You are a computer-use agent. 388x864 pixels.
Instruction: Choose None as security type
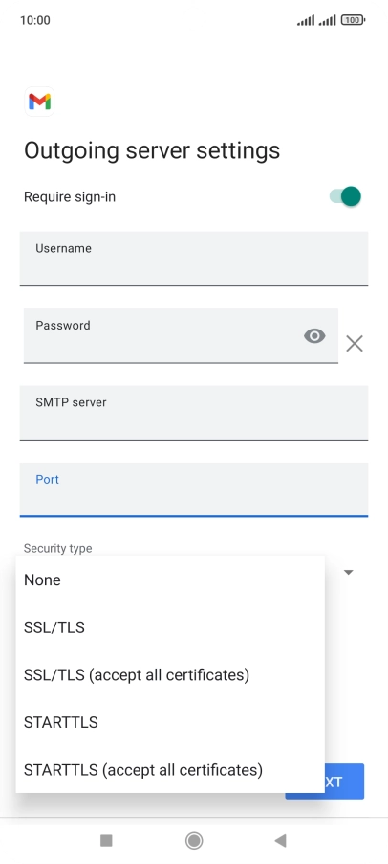pyautogui.click(x=170, y=580)
